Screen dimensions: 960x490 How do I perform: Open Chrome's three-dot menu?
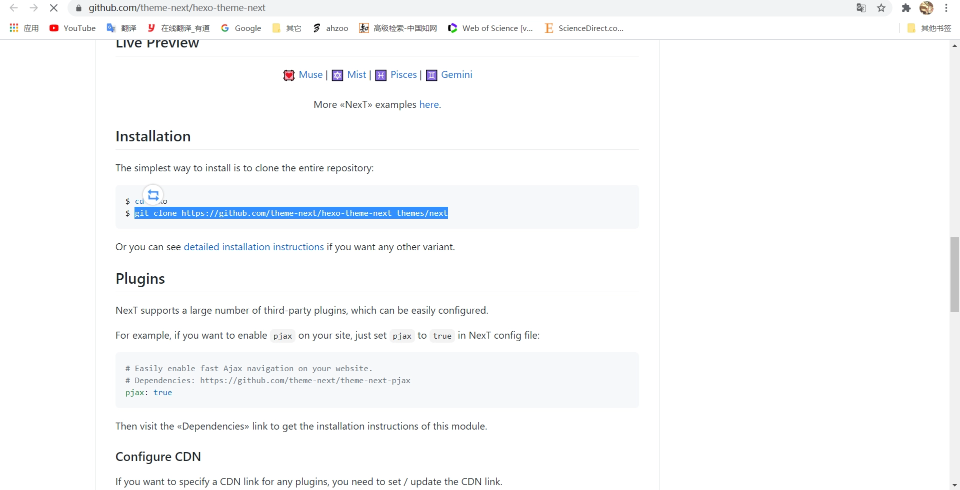(946, 8)
